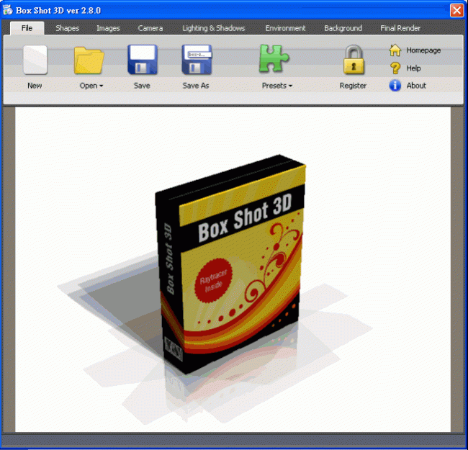
Task: Switch to the Shapes tab
Action: click(67, 29)
